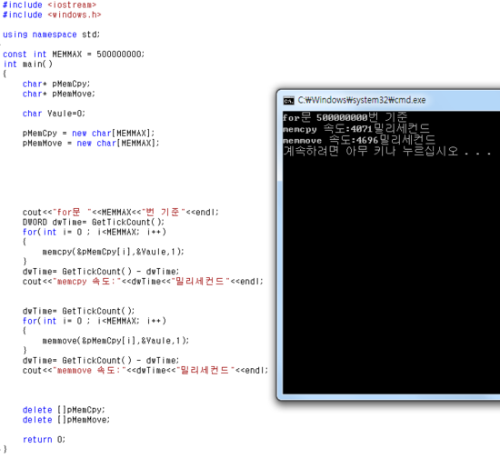
Task: Click the memcpy(&pMemCpy[i],&Vaule,1) call
Action: pyautogui.click(x=114, y=252)
